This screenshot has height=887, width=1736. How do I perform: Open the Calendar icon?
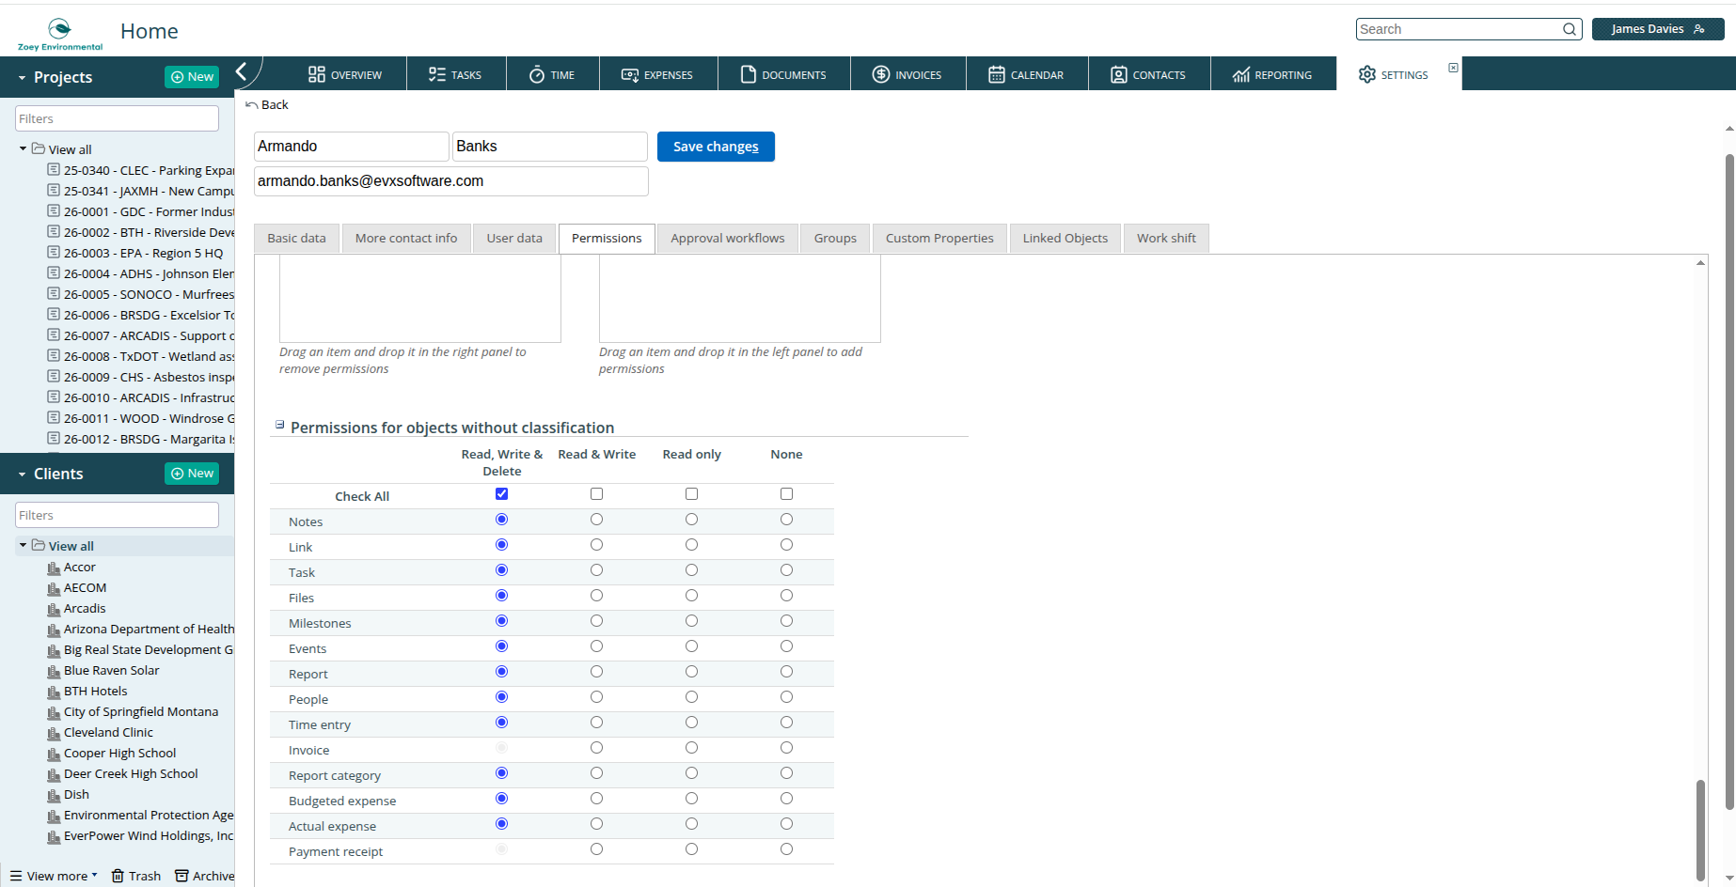coord(997,74)
